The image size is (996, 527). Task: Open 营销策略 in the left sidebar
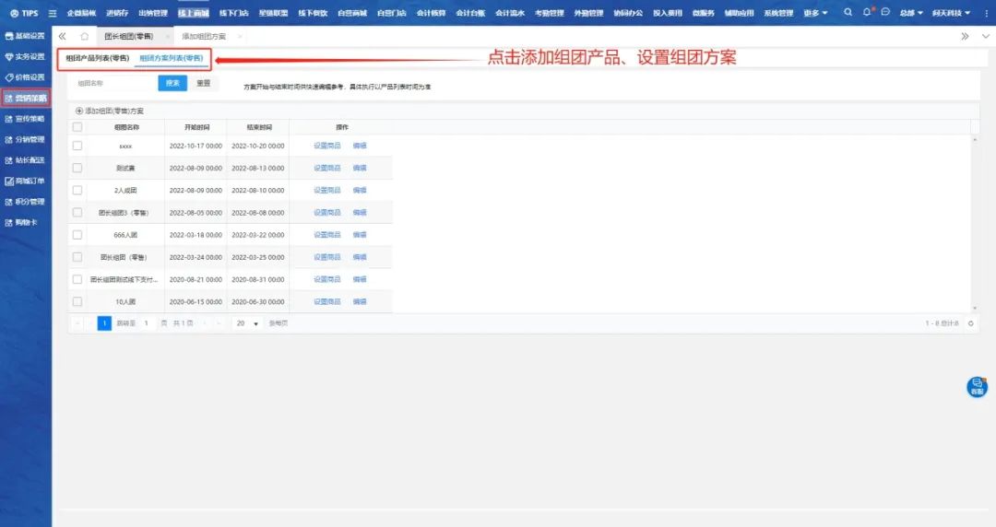(26, 98)
